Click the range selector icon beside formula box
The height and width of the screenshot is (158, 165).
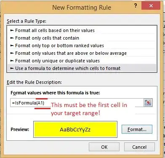pos(148,103)
